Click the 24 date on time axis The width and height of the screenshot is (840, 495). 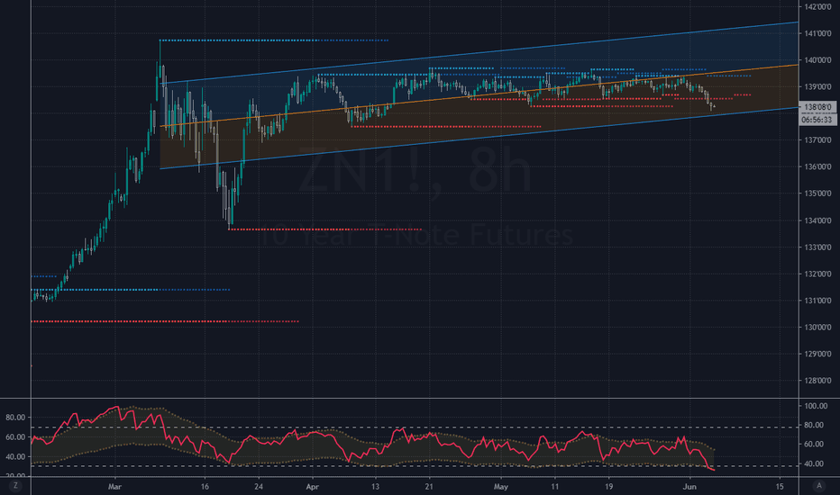click(x=259, y=486)
